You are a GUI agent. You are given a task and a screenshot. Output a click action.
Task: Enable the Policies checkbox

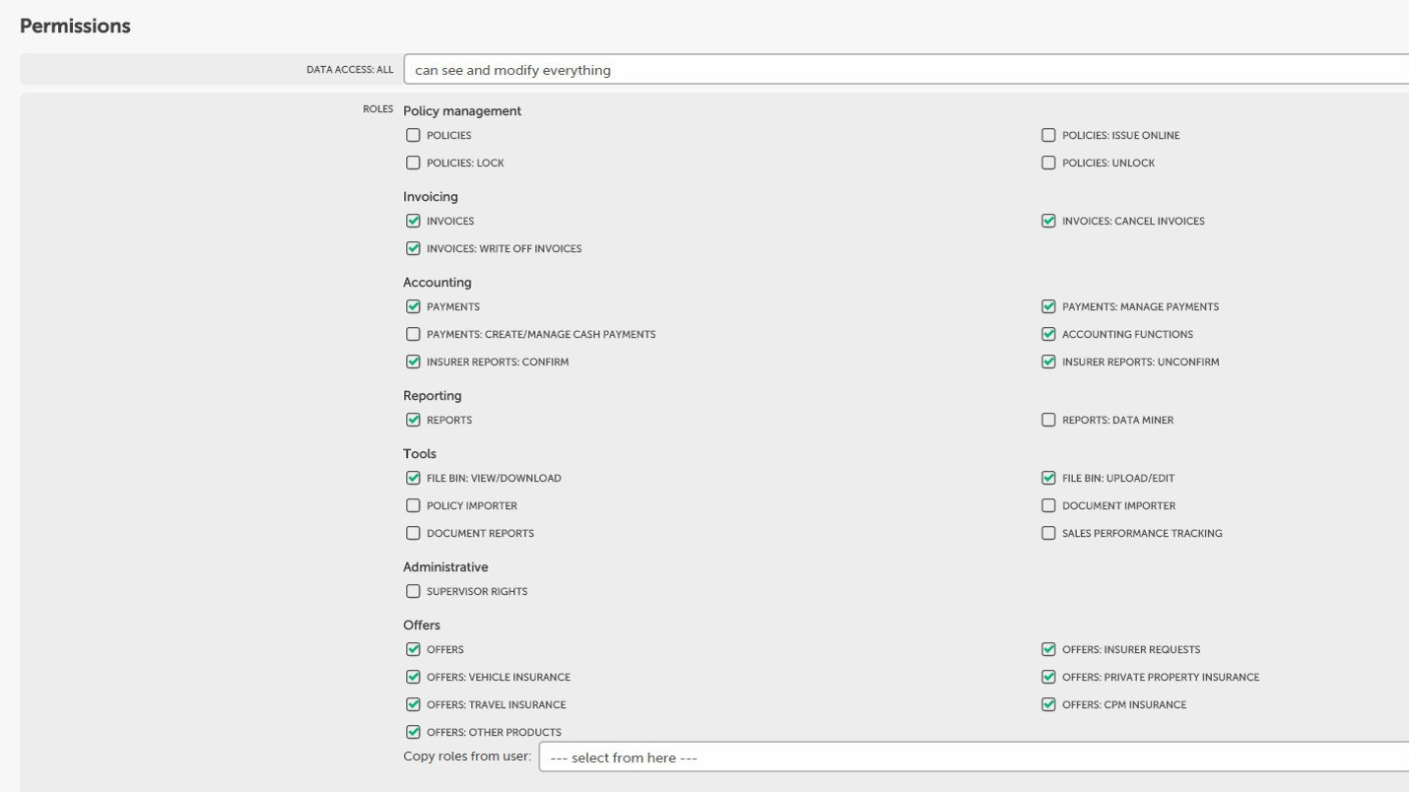(413, 136)
